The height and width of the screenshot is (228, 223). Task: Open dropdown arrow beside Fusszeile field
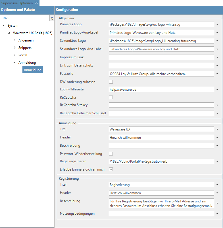tap(217, 74)
